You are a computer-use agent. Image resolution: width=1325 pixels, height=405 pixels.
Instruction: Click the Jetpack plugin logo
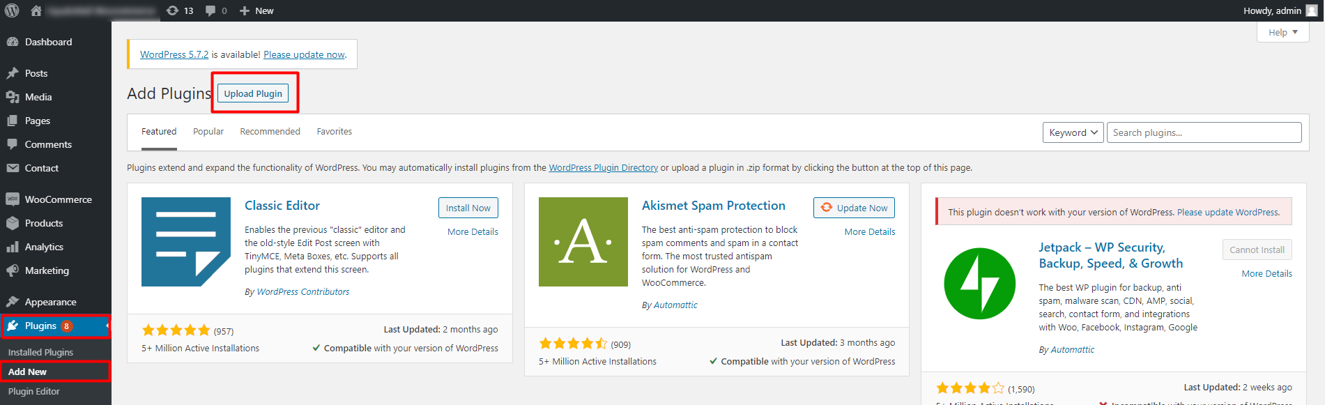pyautogui.click(x=979, y=284)
